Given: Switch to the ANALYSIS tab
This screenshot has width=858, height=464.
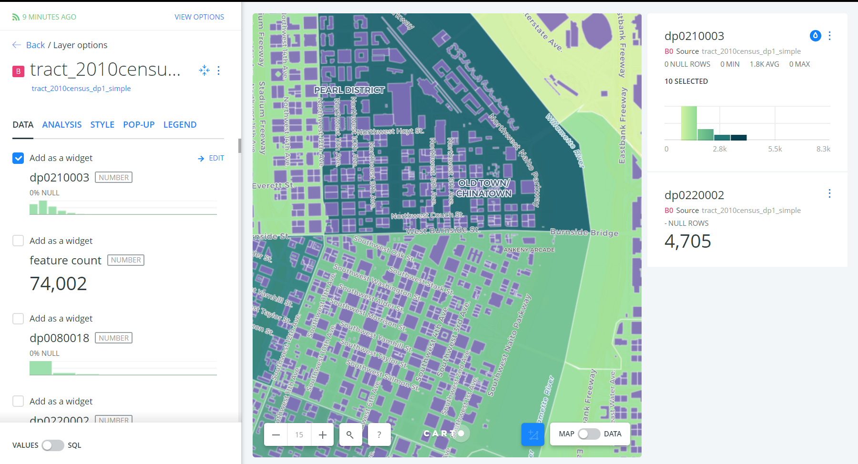Looking at the screenshot, I should tap(62, 125).
